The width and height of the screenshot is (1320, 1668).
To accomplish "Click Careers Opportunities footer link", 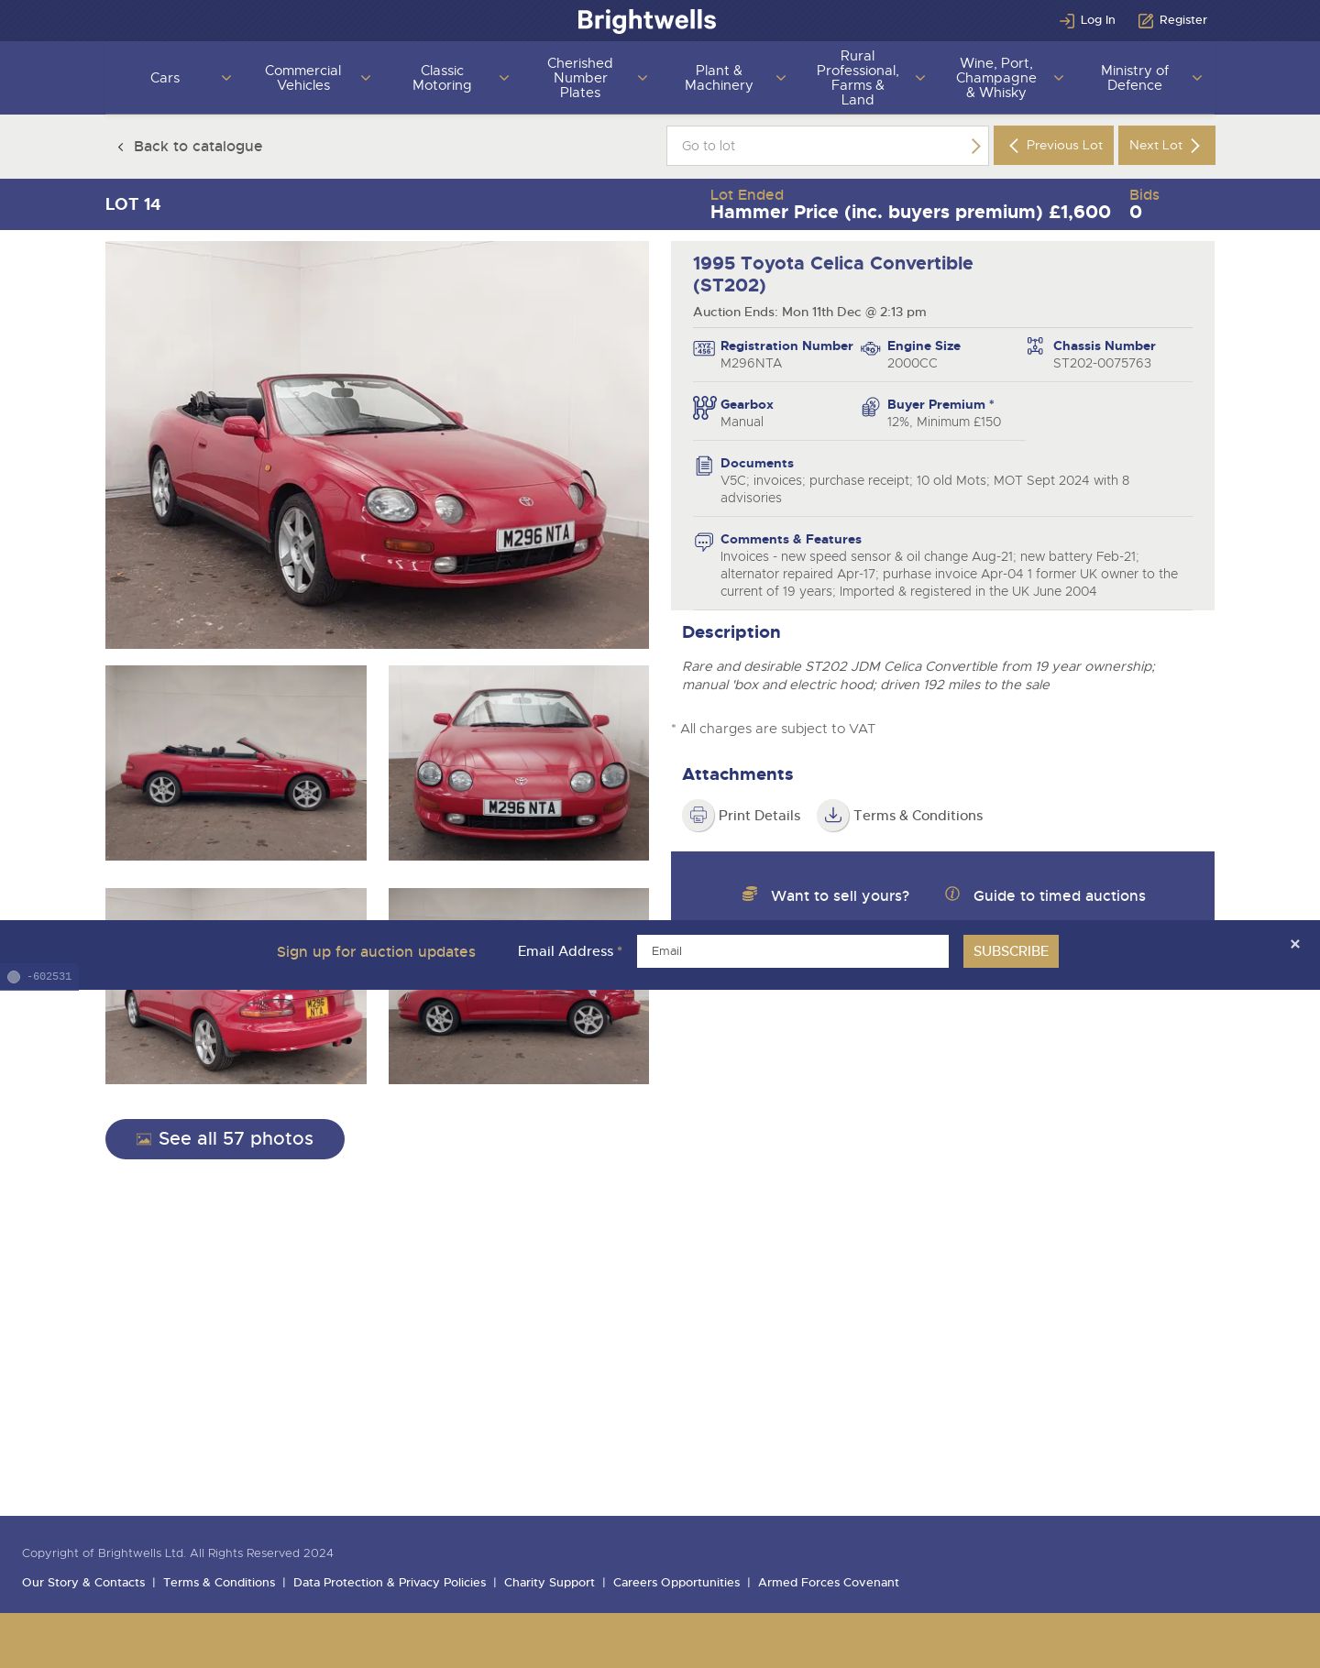I will coord(676,1583).
